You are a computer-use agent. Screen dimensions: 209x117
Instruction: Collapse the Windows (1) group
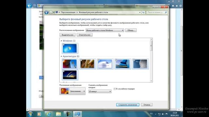pos(61,41)
